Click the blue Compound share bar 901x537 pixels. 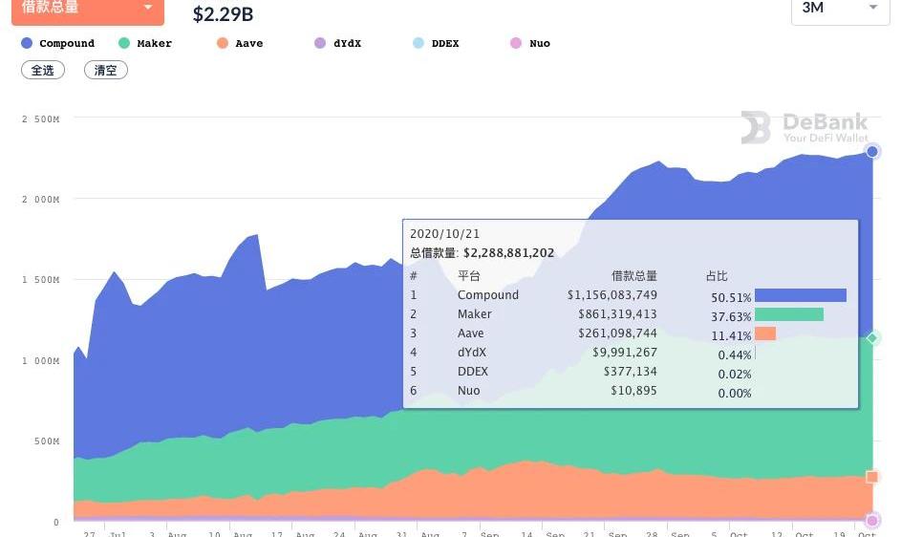click(801, 295)
